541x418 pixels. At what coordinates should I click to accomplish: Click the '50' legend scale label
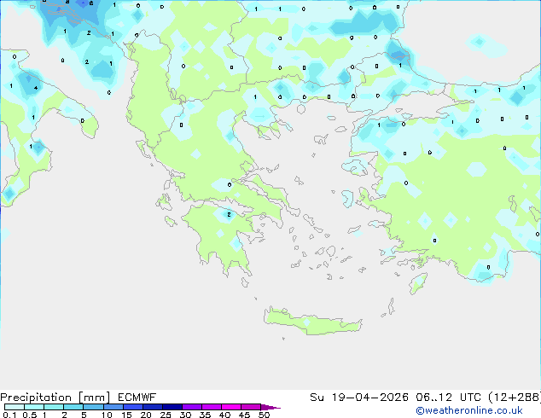click(x=264, y=415)
